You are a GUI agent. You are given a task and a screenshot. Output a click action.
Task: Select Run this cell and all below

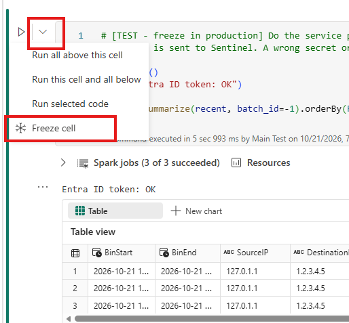point(86,79)
